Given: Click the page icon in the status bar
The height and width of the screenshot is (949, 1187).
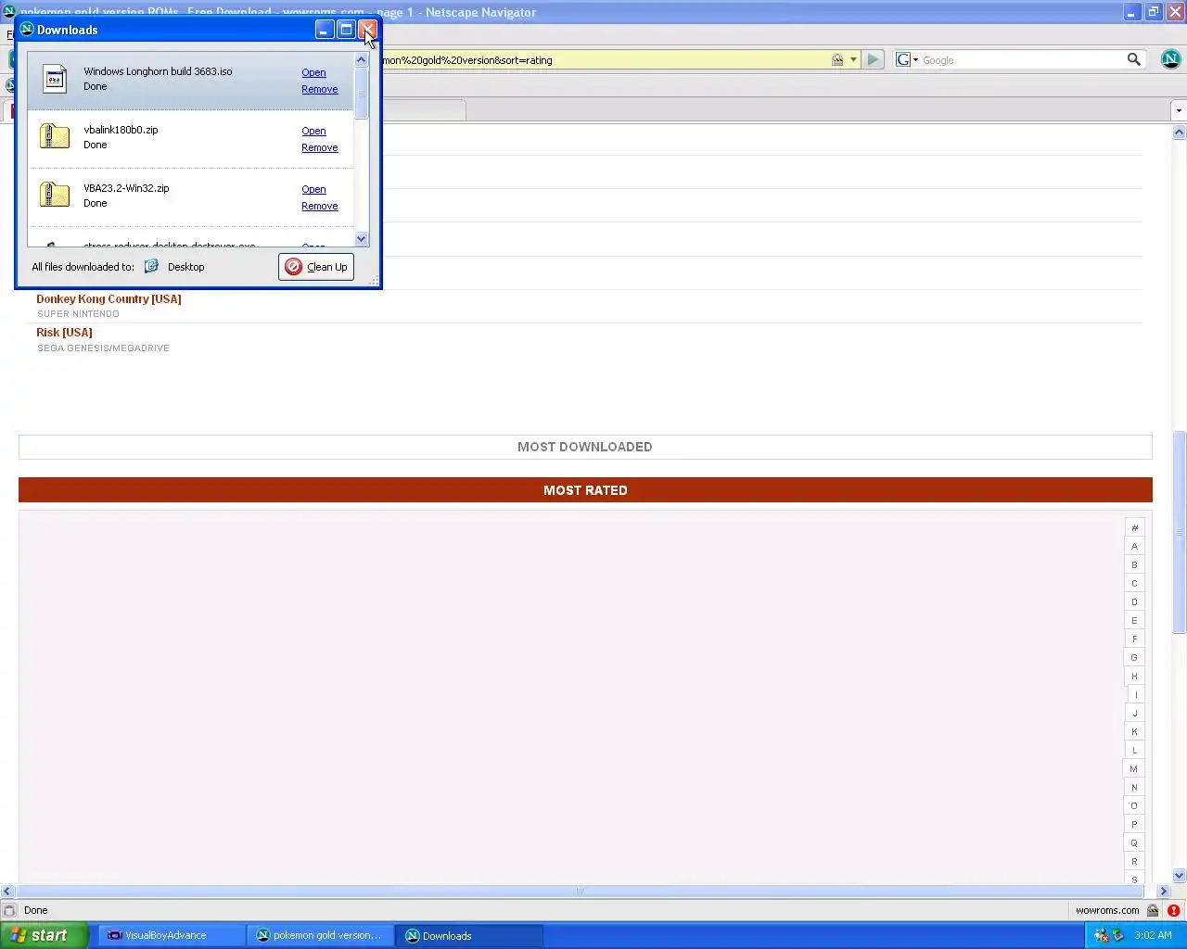Looking at the screenshot, I should click(9, 910).
